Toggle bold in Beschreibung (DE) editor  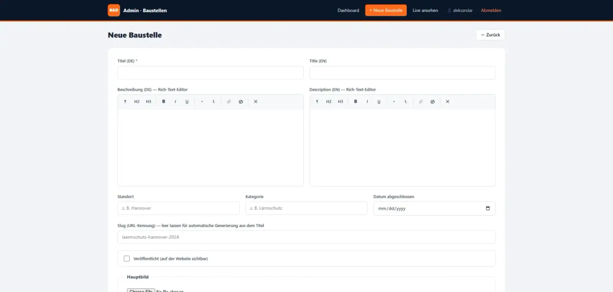(164, 102)
